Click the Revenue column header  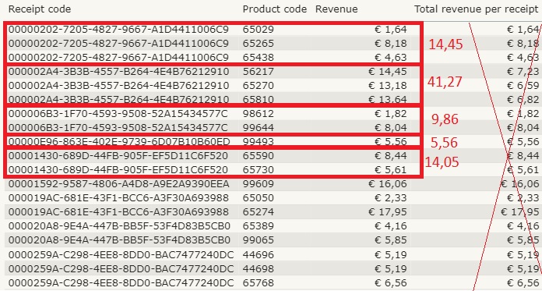336,9
